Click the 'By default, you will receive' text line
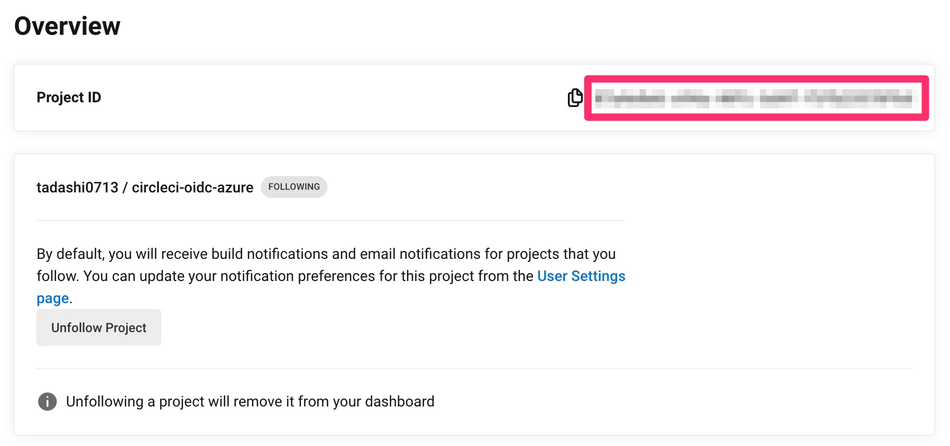 326,254
